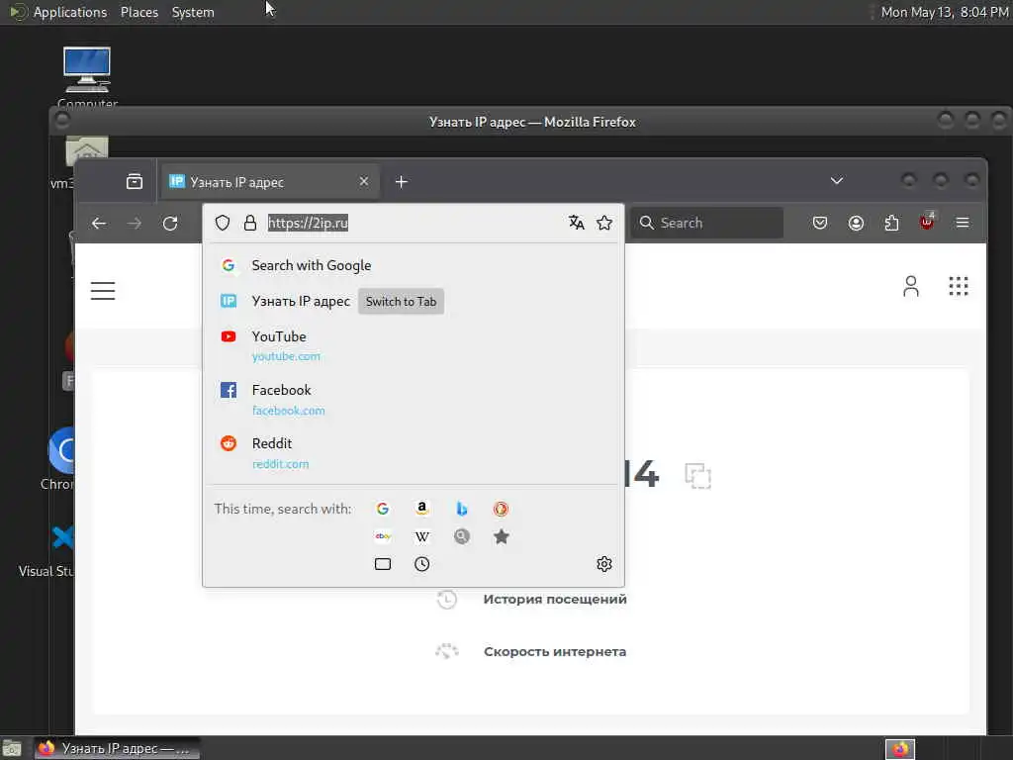Screen dimensions: 1013x760
Task: Switch to the Узнать IP адрес browser tab
Action: point(270,182)
